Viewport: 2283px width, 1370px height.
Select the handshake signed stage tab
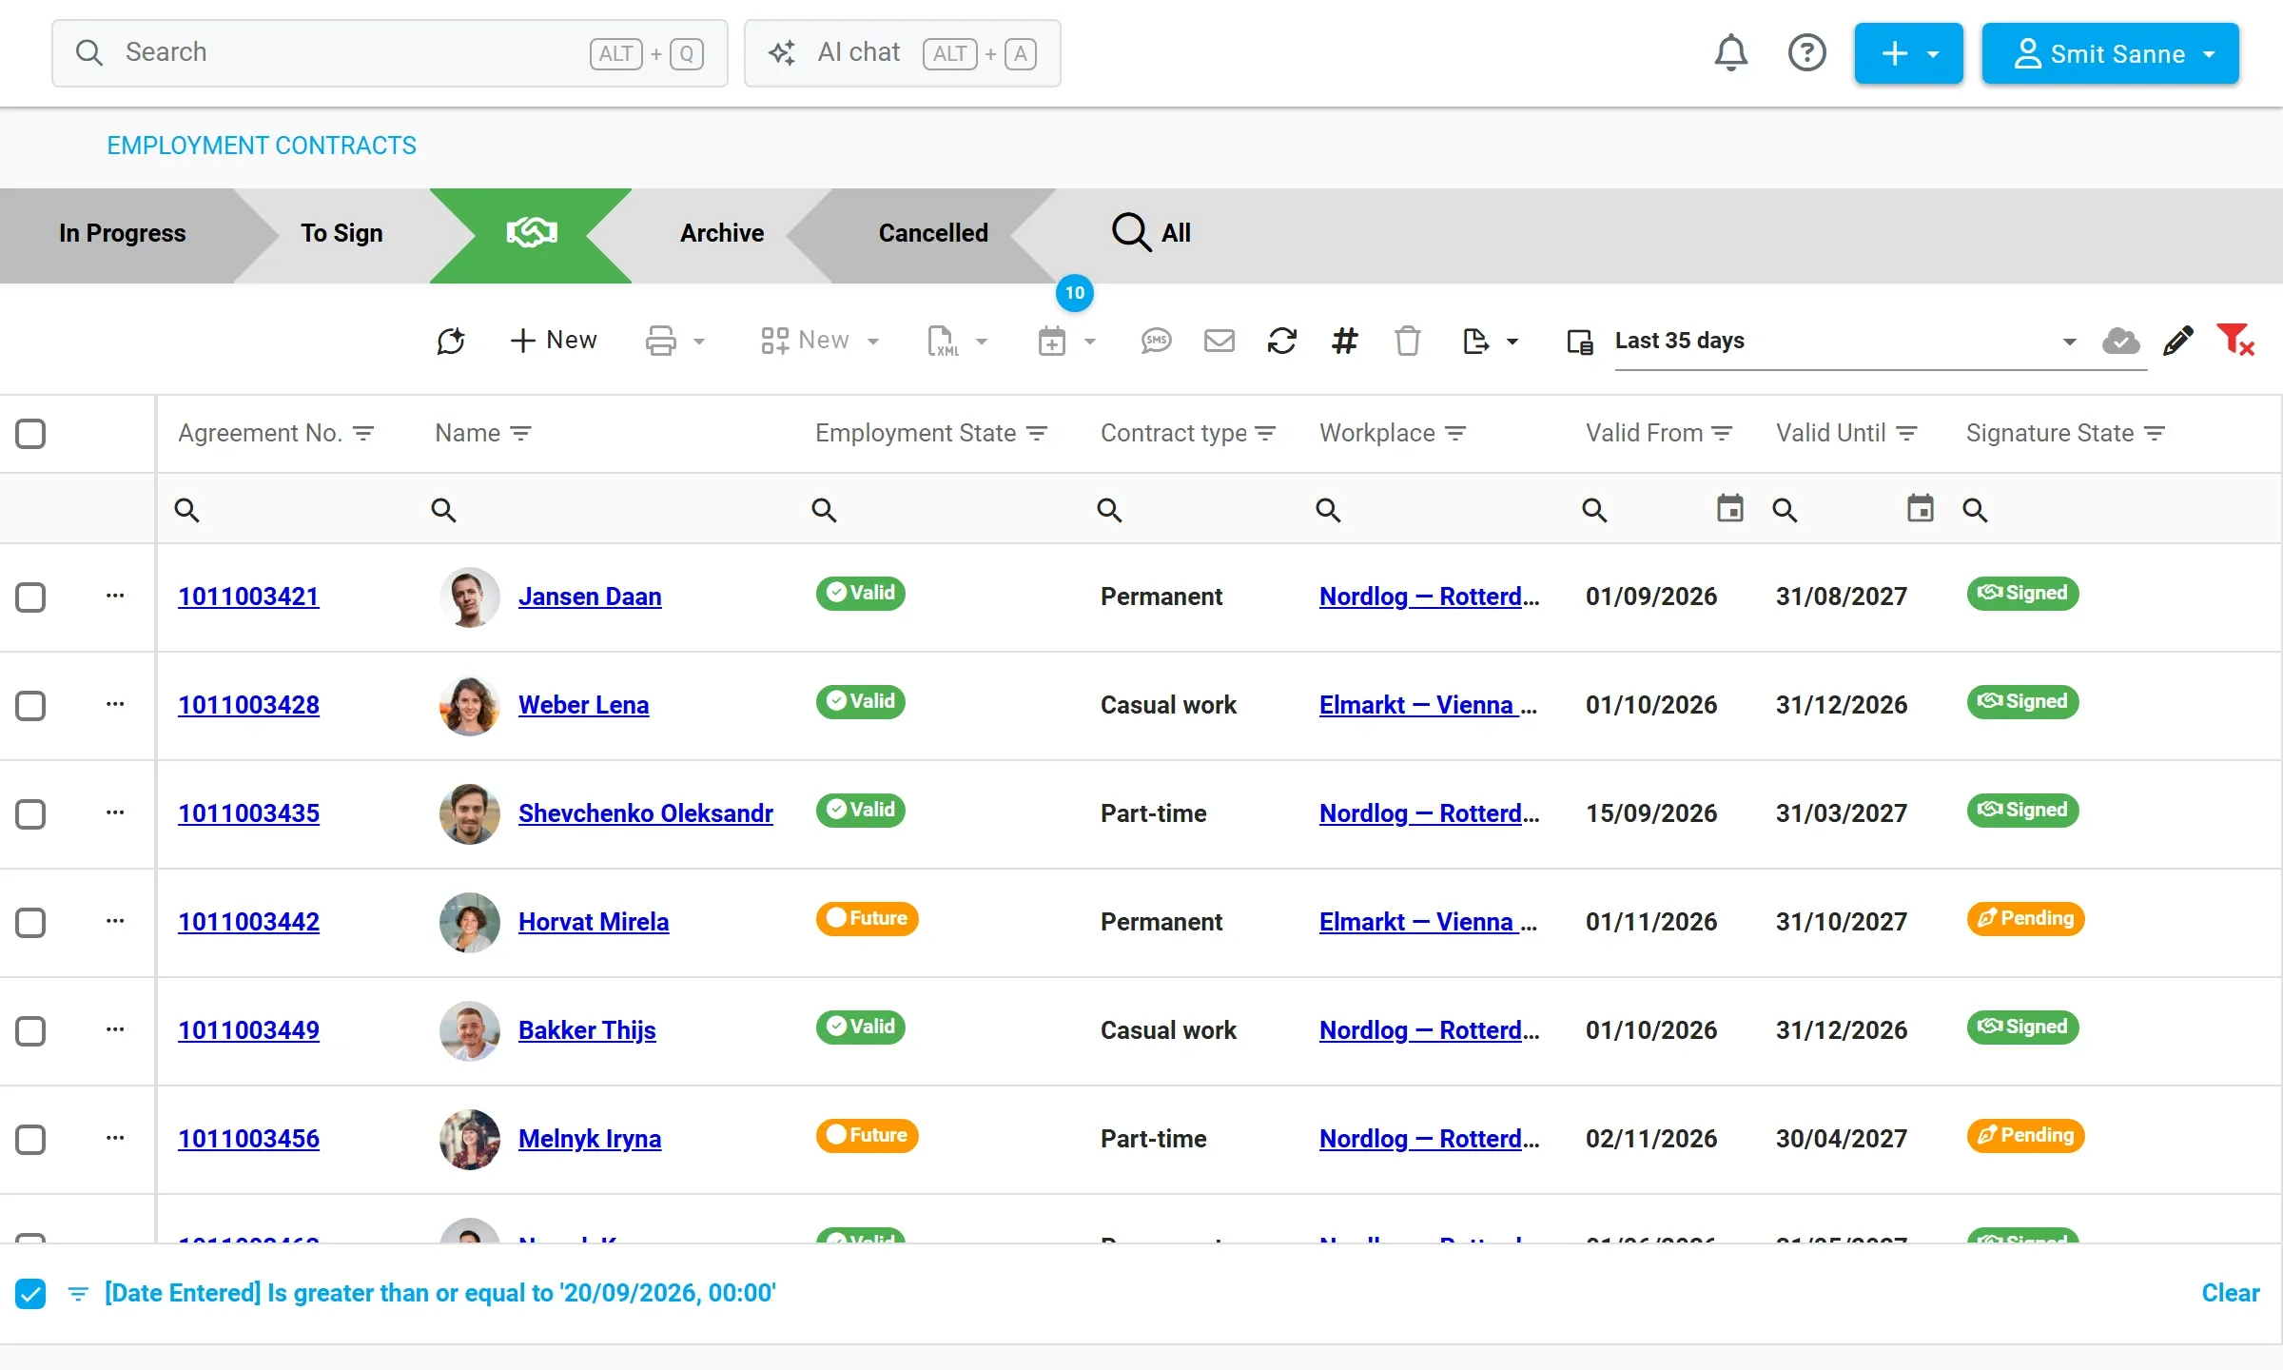click(531, 234)
